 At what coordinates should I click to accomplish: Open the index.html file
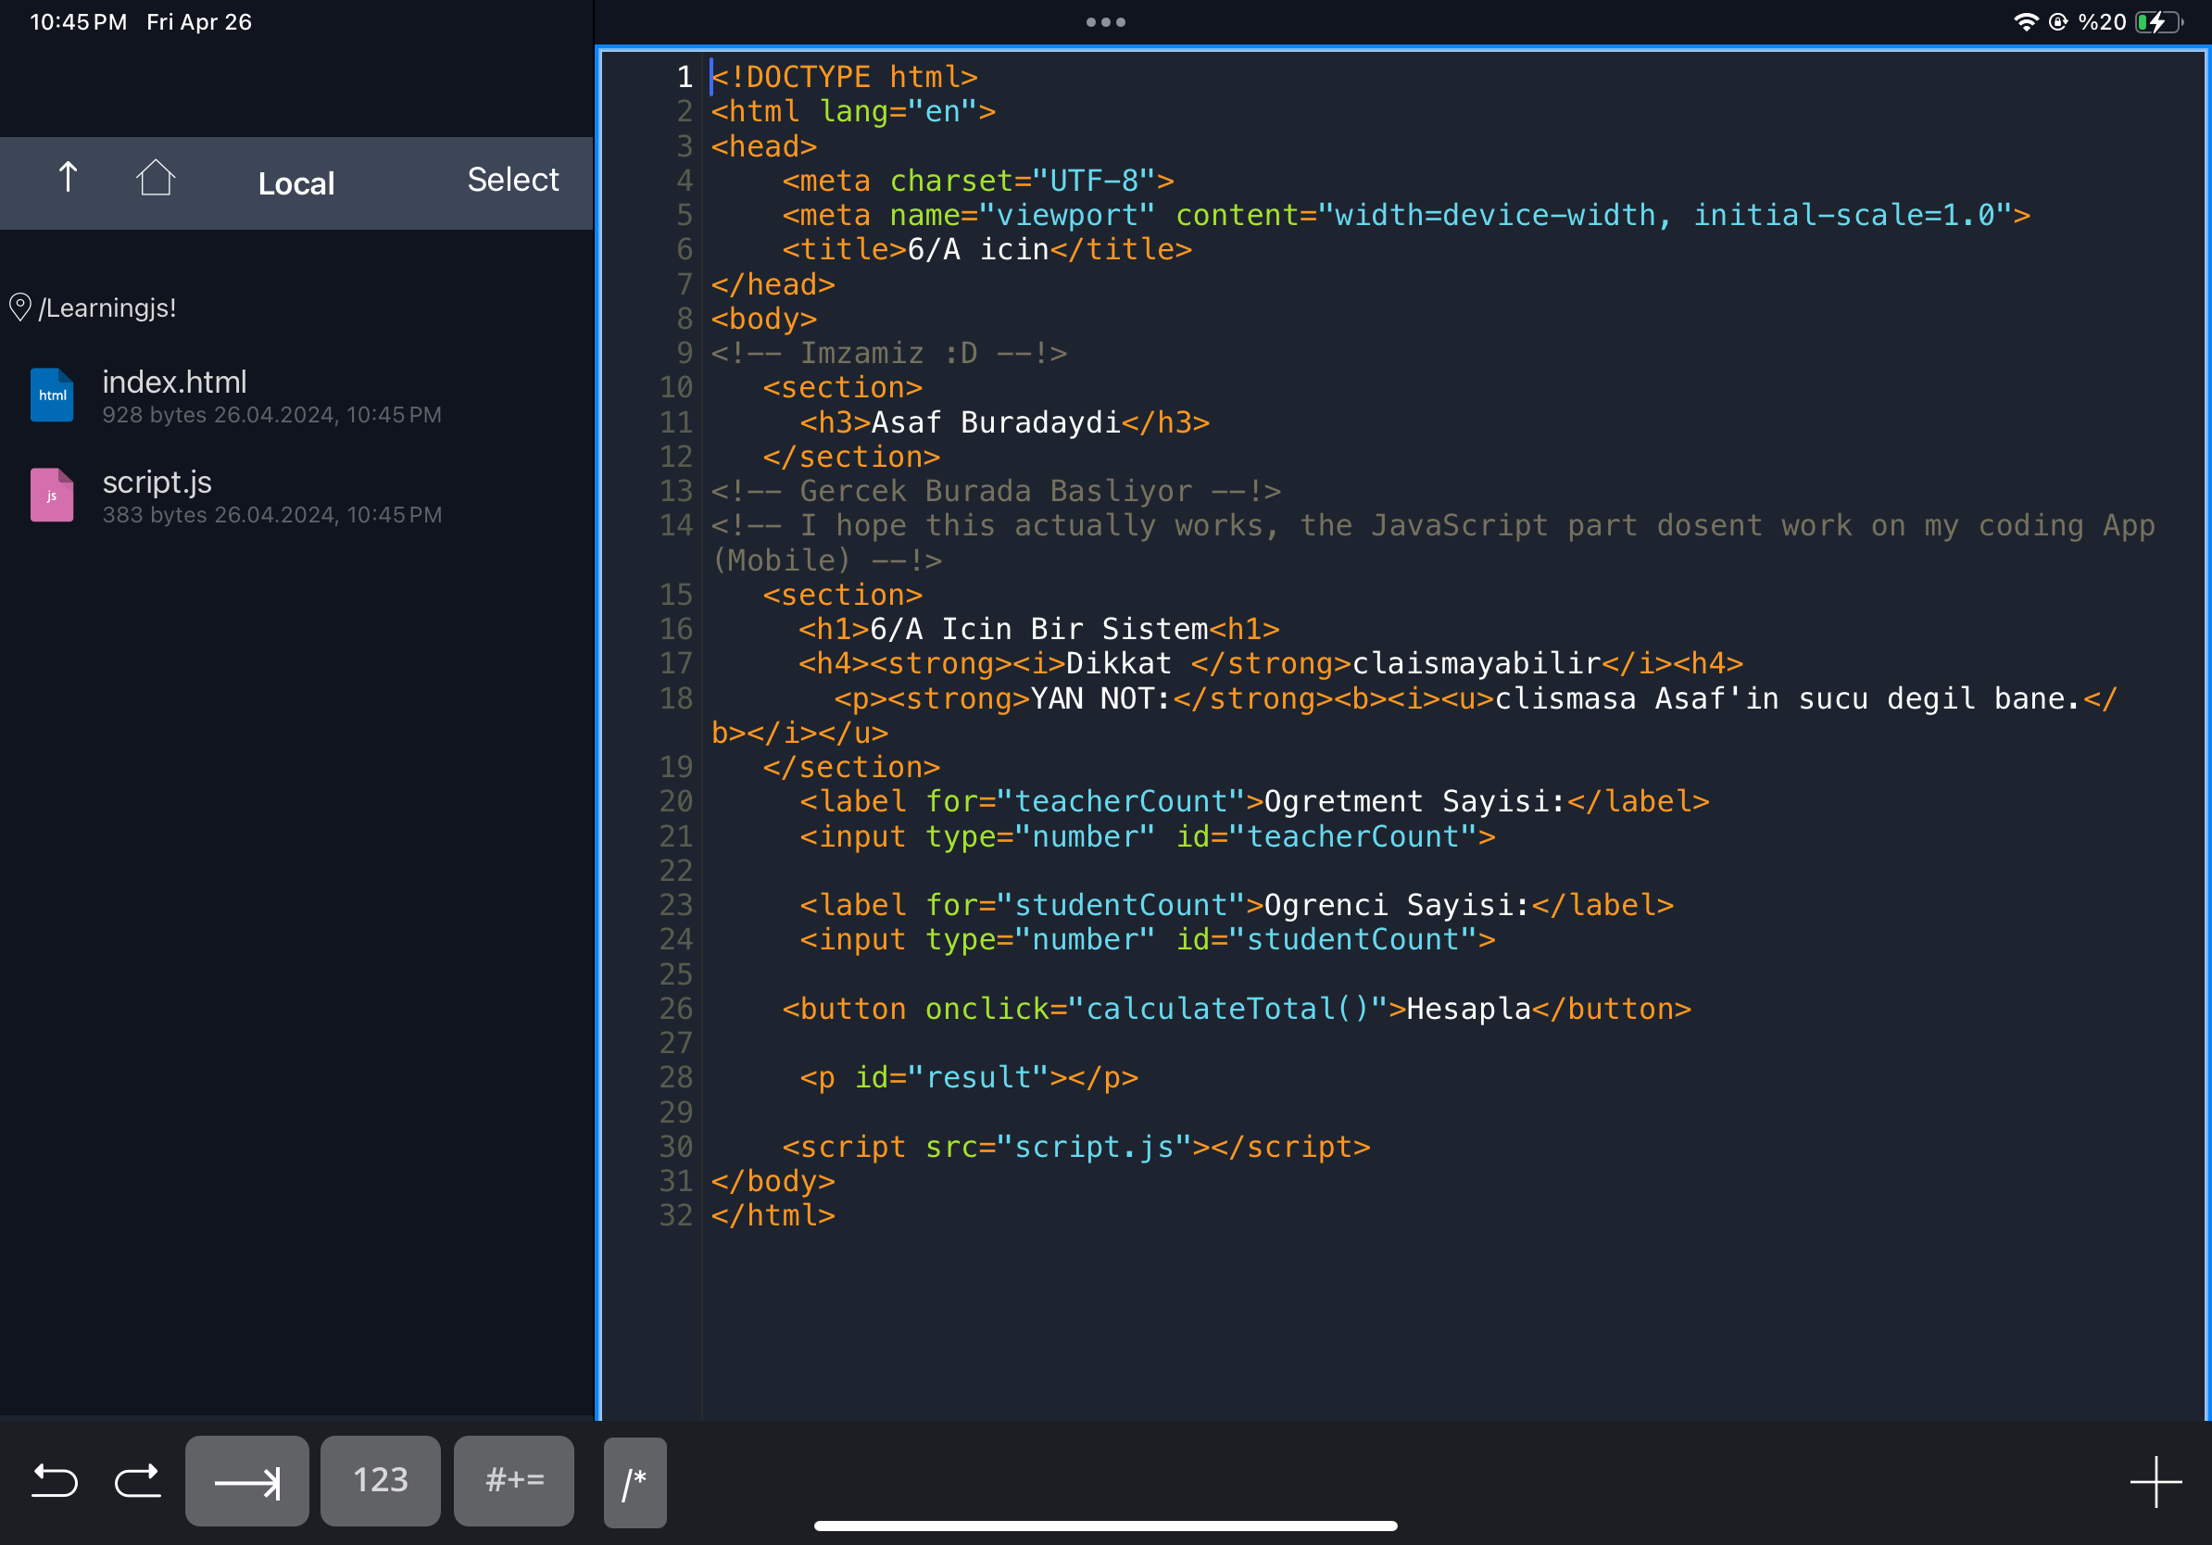tap(174, 382)
